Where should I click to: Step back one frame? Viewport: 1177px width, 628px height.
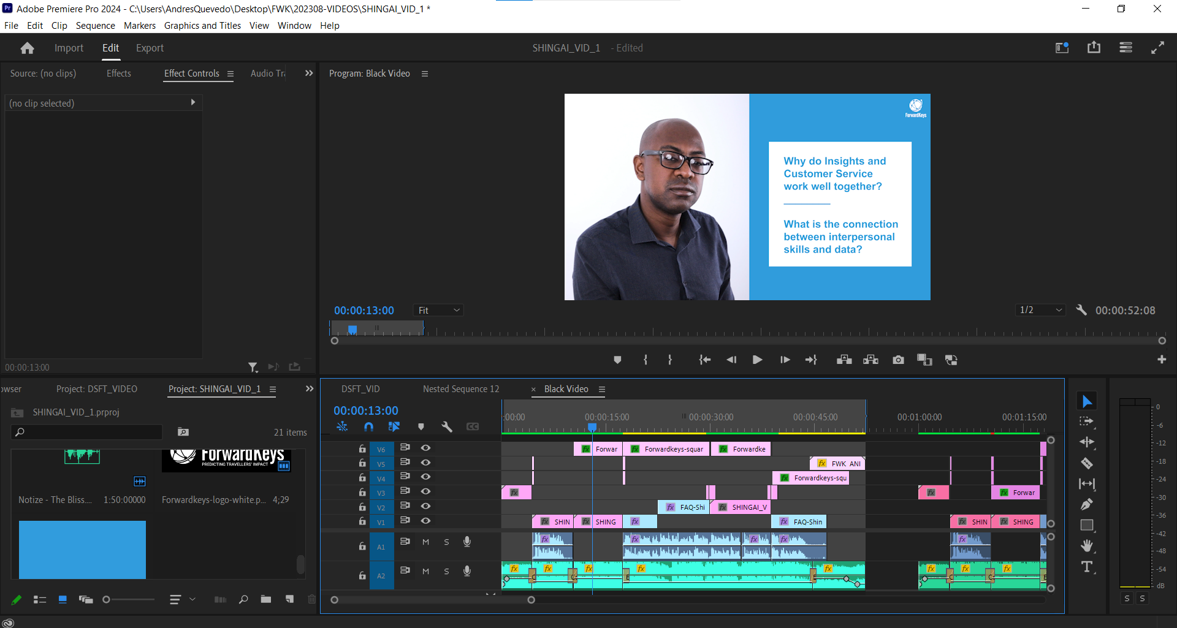click(731, 360)
